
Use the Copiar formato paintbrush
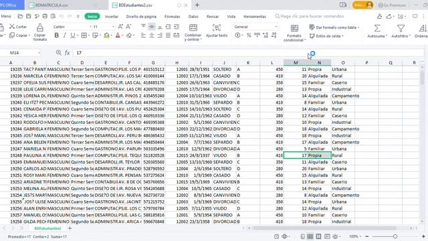(x=40, y=32)
